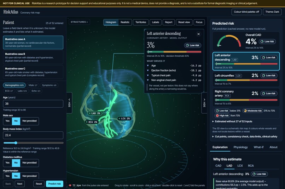Screen dimensions: 285x189
Task: Set Male sex to Not provided
Action: point(29,121)
